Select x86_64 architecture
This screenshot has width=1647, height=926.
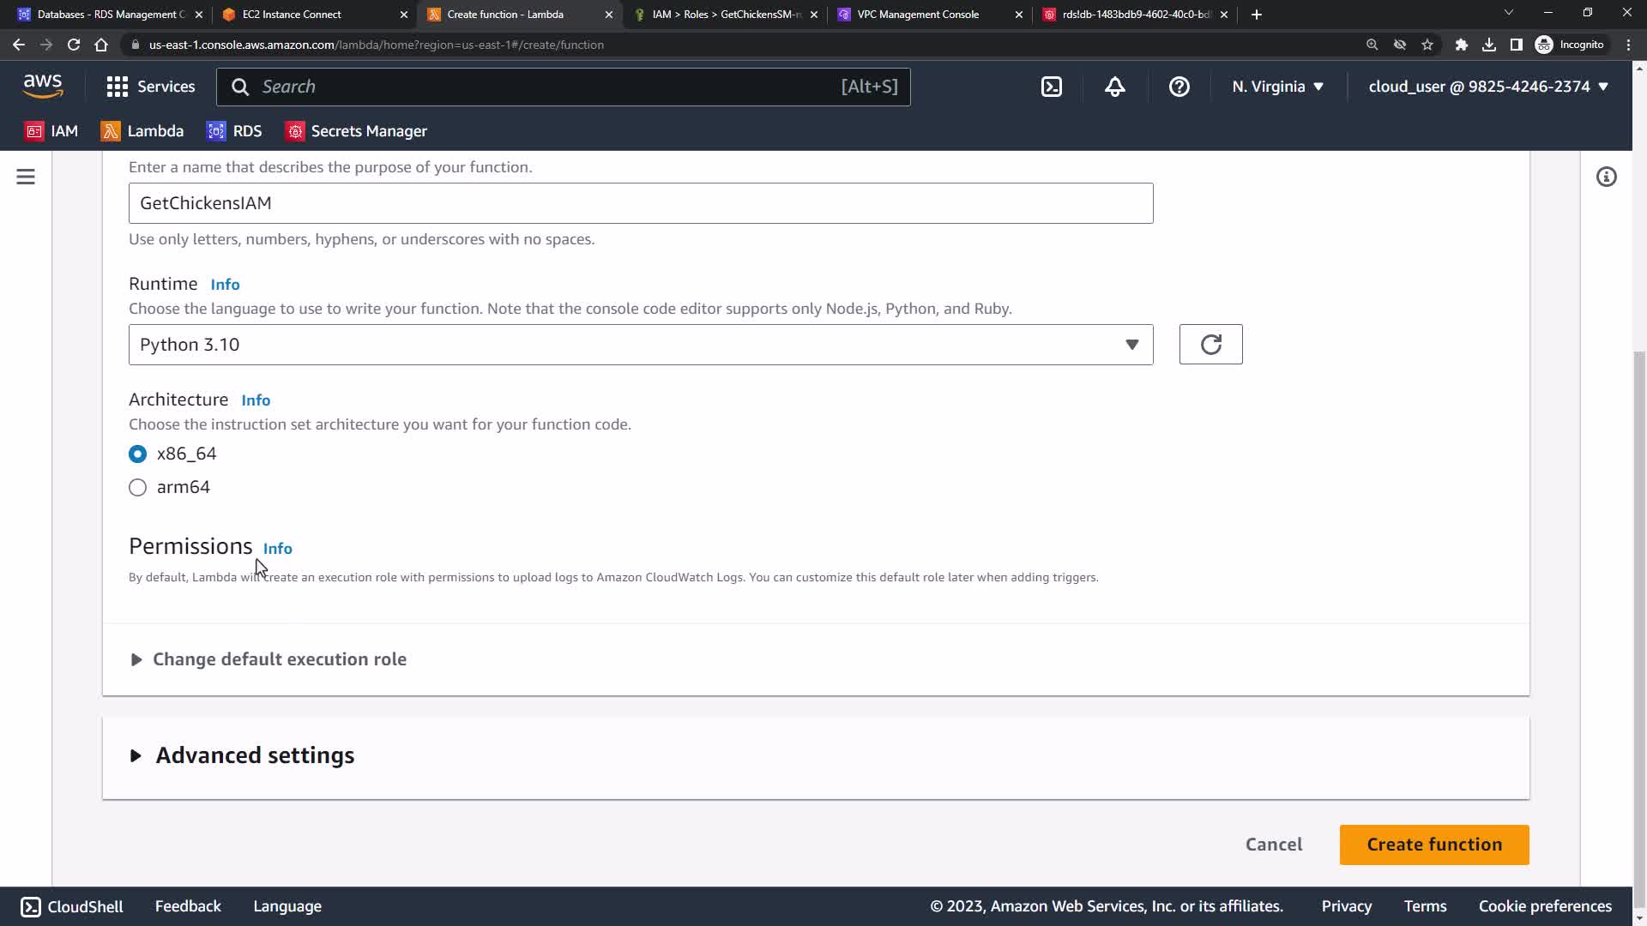click(137, 454)
